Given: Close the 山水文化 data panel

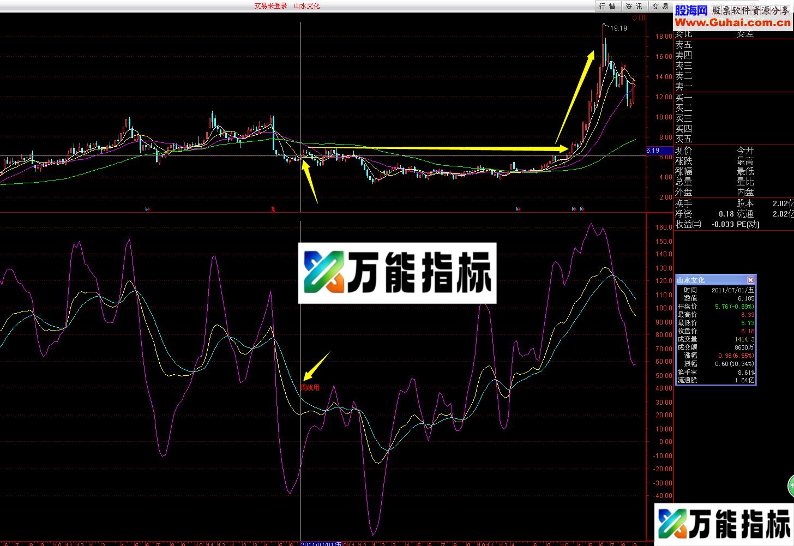Looking at the screenshot, I should pos(751,280).
